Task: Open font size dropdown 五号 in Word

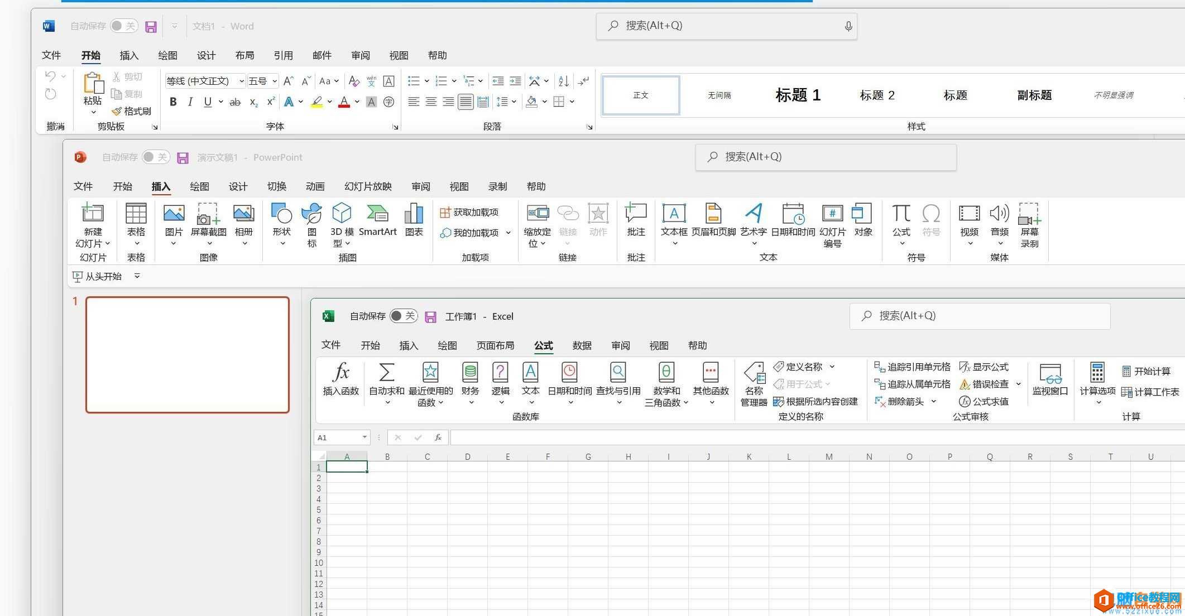Action: tap(275, 81)
